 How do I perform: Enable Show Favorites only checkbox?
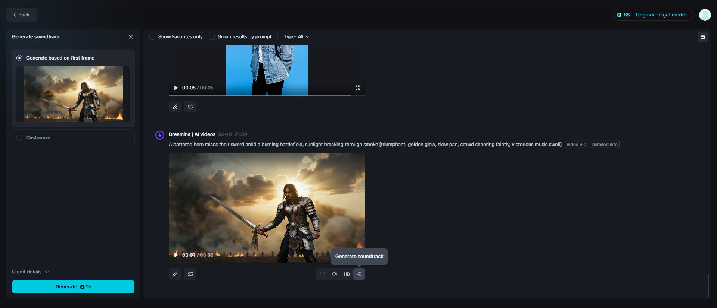[x=152, y=37]
